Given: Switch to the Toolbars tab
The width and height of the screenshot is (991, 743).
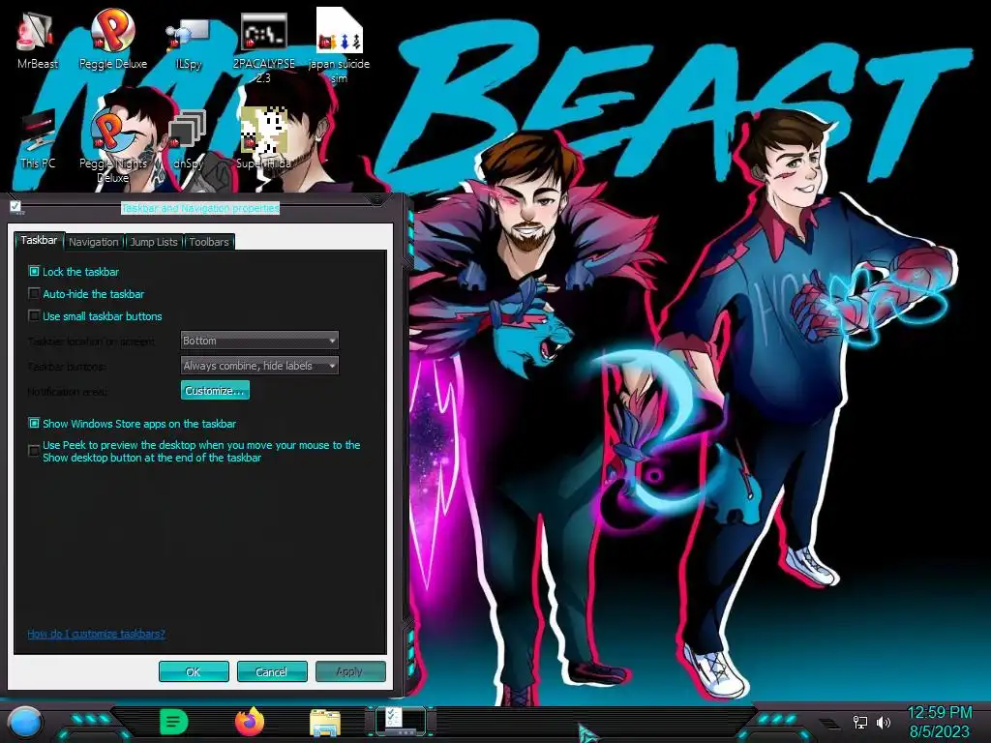Looking at the screenshot, I should [x=209, y=242].
